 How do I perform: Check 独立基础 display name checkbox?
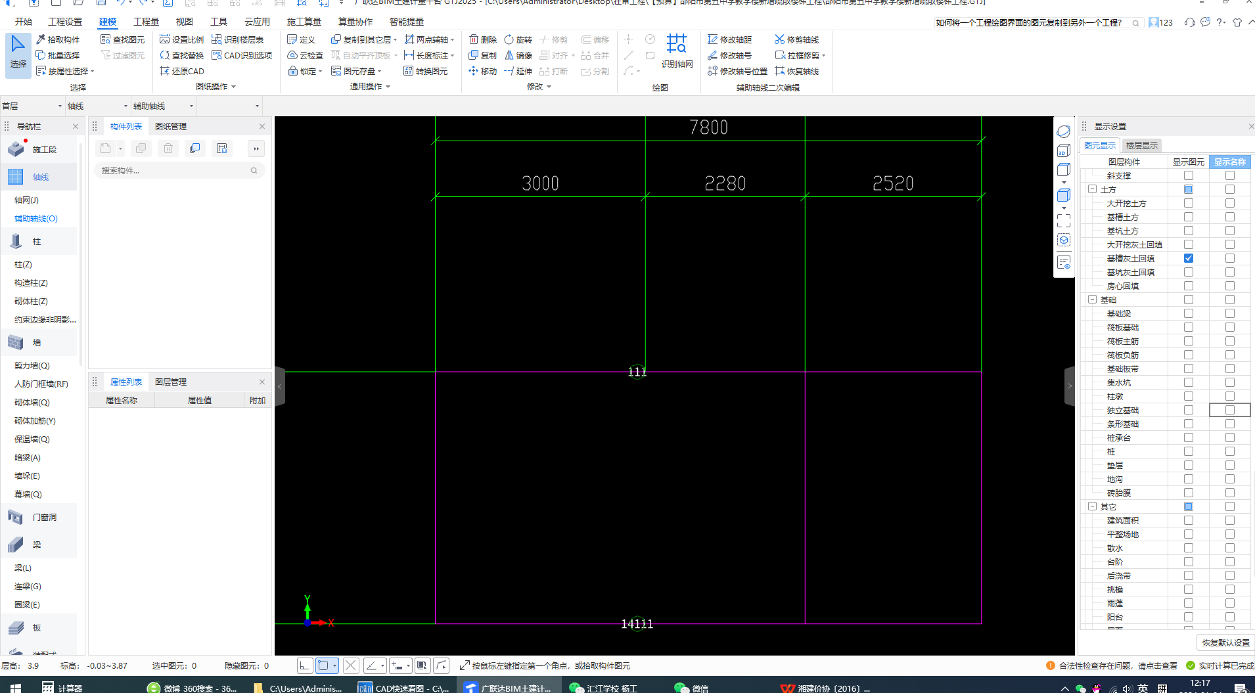click(x=1230, y=410)
